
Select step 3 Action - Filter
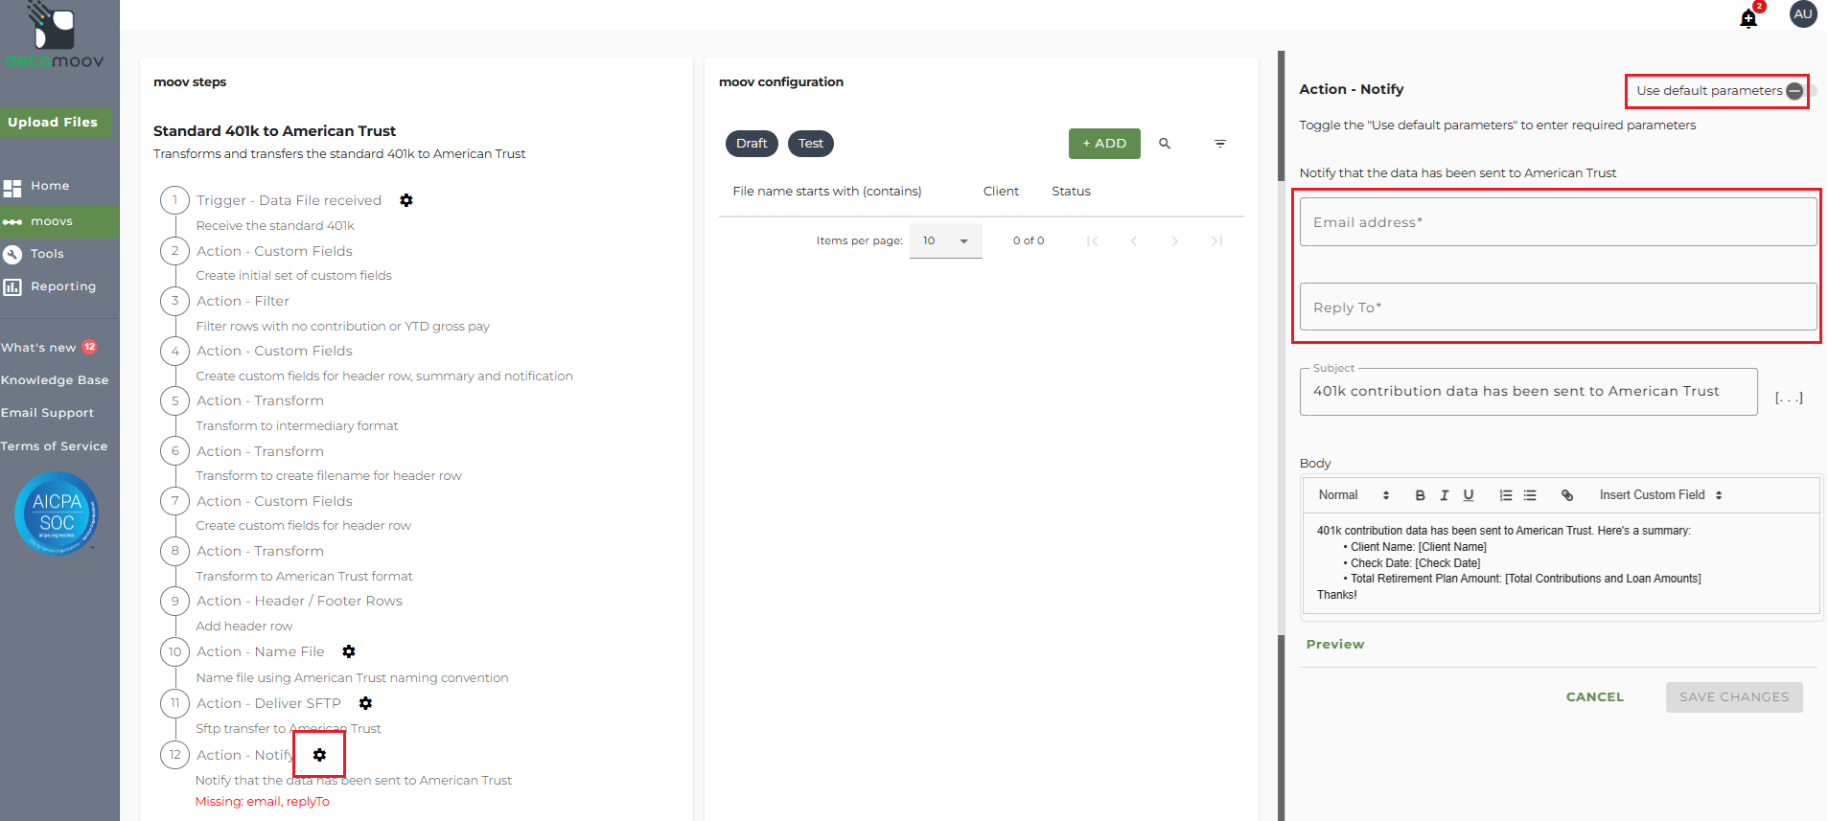click(x=243, y=301)
